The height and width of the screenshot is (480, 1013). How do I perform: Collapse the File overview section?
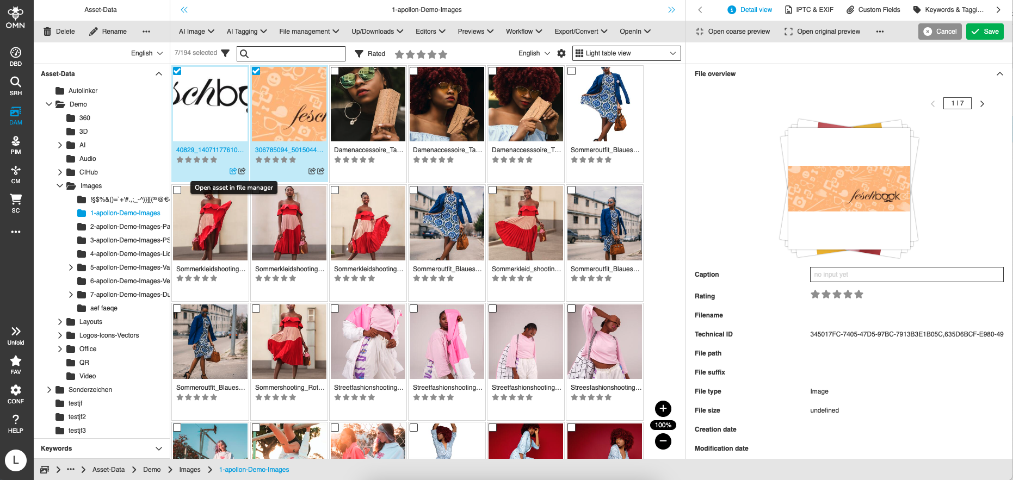click(x=1000, y=74)
